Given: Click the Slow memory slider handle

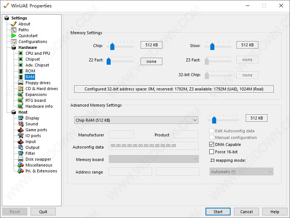Looking at the screenshot, I should pos(212,46).
